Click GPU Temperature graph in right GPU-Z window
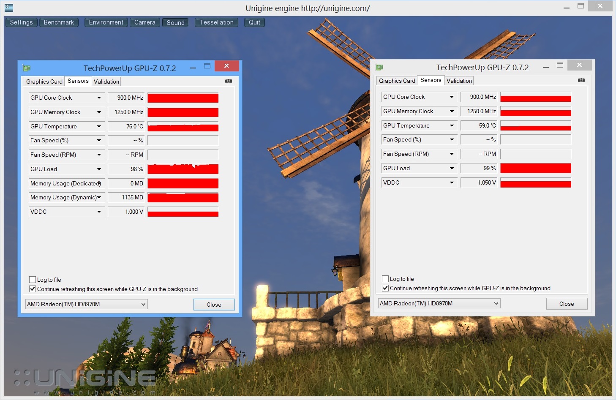Viewport: 616px width, 400px height. (536, 125)
